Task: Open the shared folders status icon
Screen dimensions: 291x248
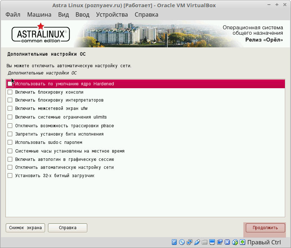Action: [x=205, y=242]
